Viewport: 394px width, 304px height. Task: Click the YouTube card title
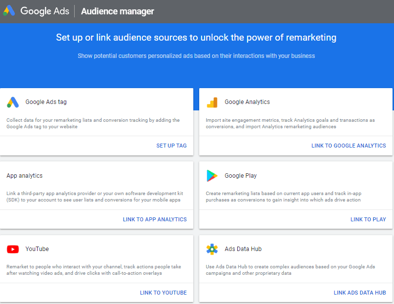(x=37, y=249)
